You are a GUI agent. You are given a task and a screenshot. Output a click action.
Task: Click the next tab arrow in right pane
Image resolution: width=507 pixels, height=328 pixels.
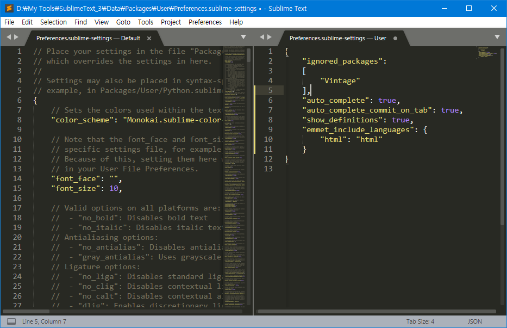pyautogui.click(x=270, y=37)
